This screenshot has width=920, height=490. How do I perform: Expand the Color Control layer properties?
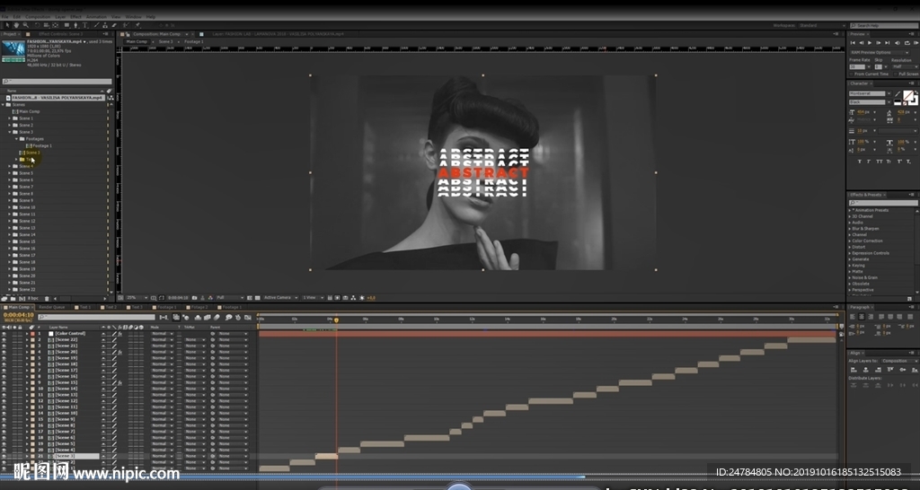[27, 334]
